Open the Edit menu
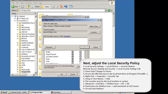Image resolution: width=168 pixels, height=94 pixels. click(x=17, y=3)
